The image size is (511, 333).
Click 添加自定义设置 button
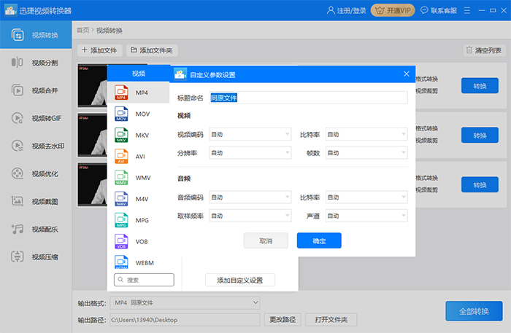point(240,280)
